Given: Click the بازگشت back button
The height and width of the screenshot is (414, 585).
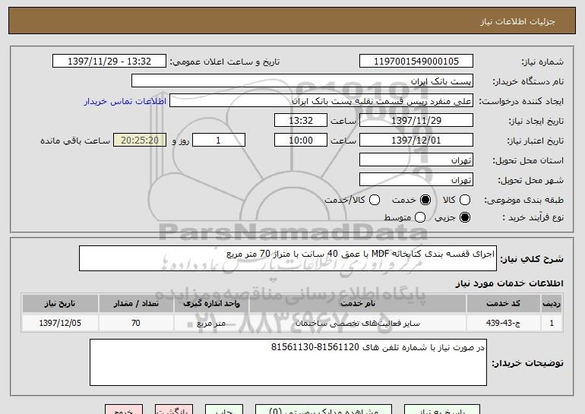Looking at the screenshot, I should tap(174, 409).
